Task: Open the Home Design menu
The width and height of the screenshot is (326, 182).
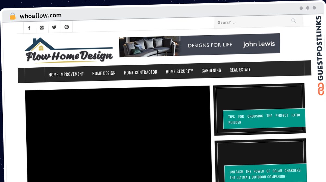Action: point(104,73)
